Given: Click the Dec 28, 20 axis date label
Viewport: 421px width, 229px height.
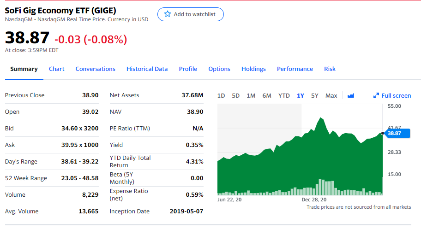Looking at the screenshot, I should tap(314, 200).
